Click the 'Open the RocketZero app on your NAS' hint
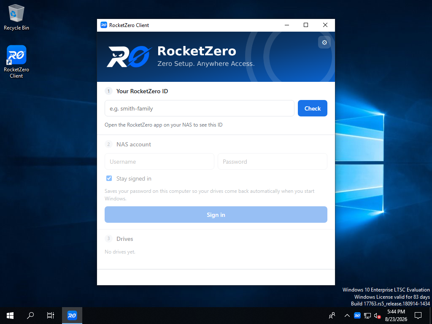This screenshot has width=432, height=324. coord(164,125)
